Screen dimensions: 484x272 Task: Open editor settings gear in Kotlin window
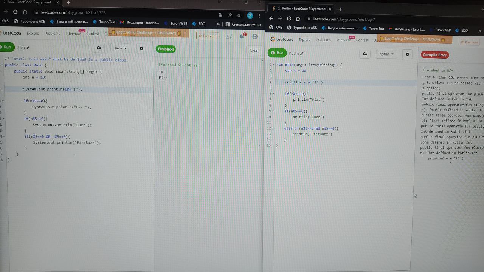click(x=407, y=54)
